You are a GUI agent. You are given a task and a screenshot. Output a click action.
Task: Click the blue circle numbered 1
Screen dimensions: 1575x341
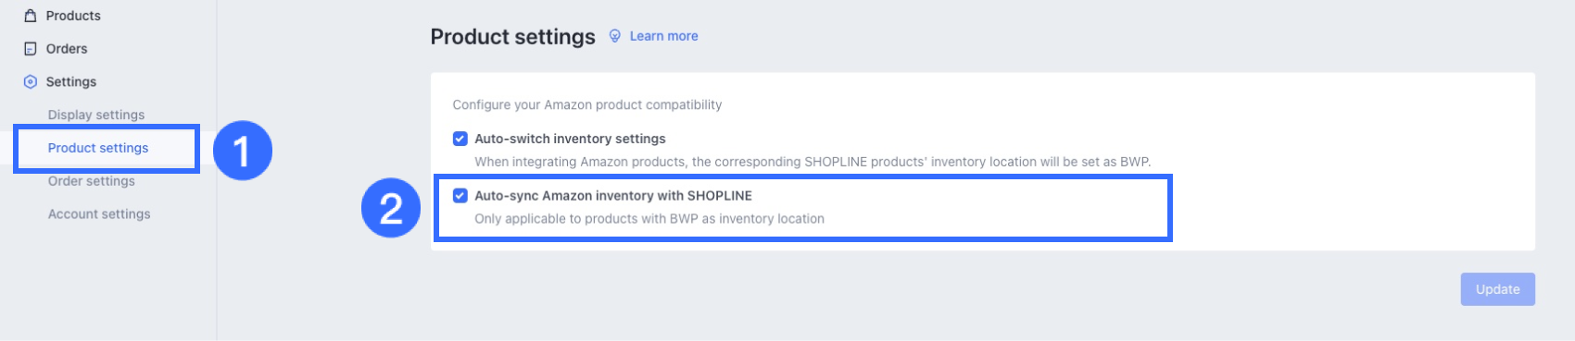(x=243, y=151)
